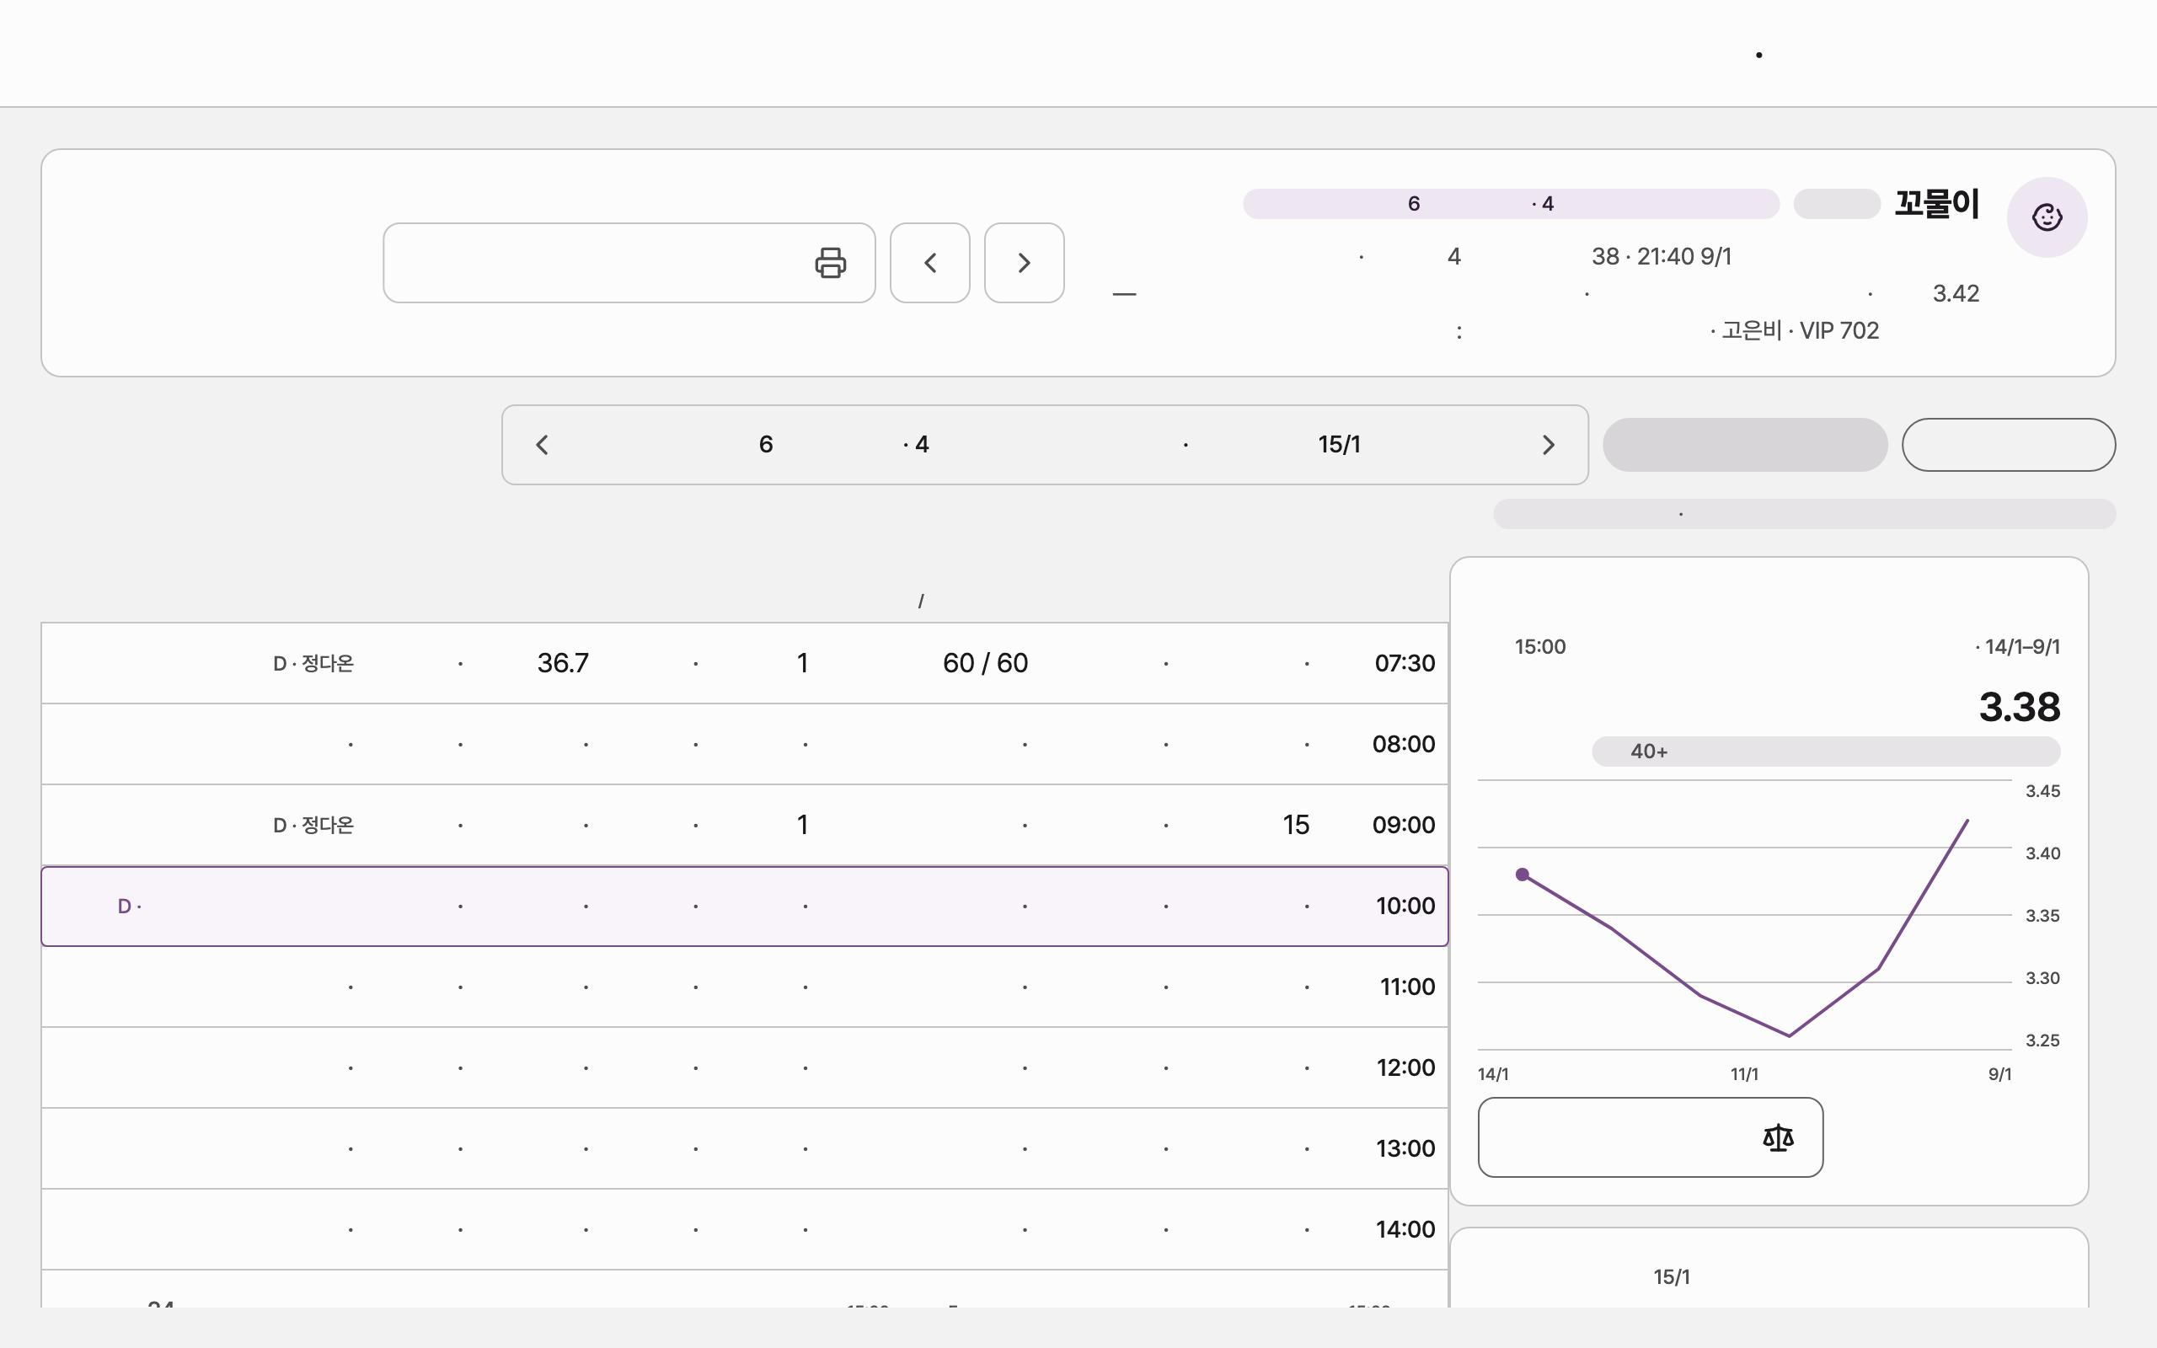
Task: Click the value 15 in 09:00 row
Action: (1295, 826)
